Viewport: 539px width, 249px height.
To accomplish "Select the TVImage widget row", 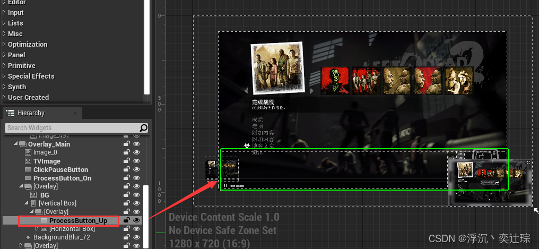I will click(x=47, y=161).
